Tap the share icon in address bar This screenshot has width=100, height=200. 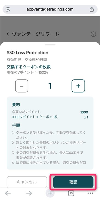tap(92, 9)
